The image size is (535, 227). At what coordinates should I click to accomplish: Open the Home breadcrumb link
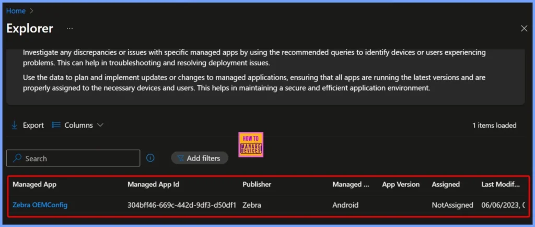coord(16,11)
